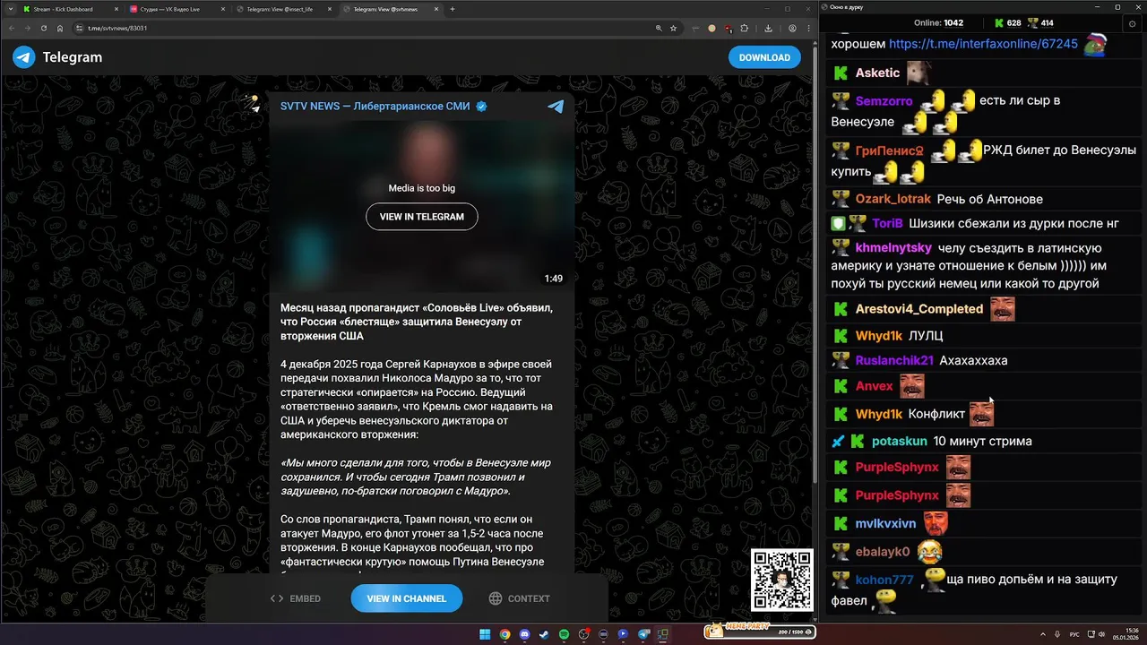Click the CONTEXT option
Image resolution: width=1147 pixels, height=645 pixels.
519,598
